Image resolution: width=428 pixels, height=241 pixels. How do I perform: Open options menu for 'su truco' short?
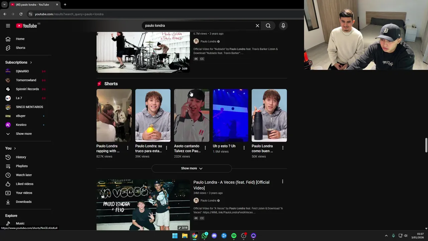point(167,148)
